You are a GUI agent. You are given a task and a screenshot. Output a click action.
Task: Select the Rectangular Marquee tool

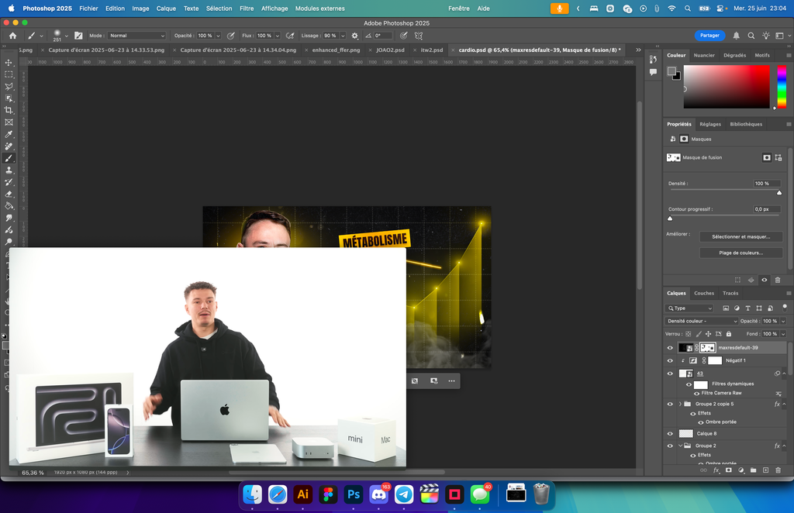[x=9, y=74]
